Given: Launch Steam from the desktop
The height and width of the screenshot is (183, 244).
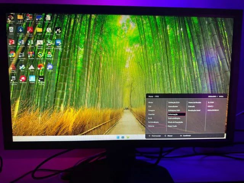Looking at the screenshot, I should coord(22,68).
